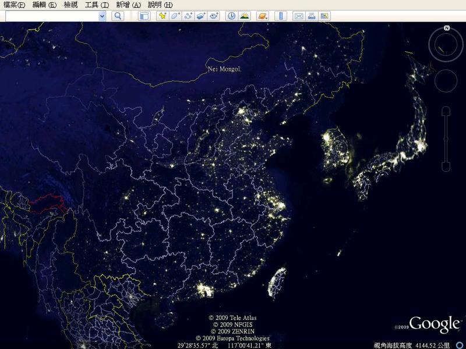Show historical imagery clock icon

click(x=231, y=16)
